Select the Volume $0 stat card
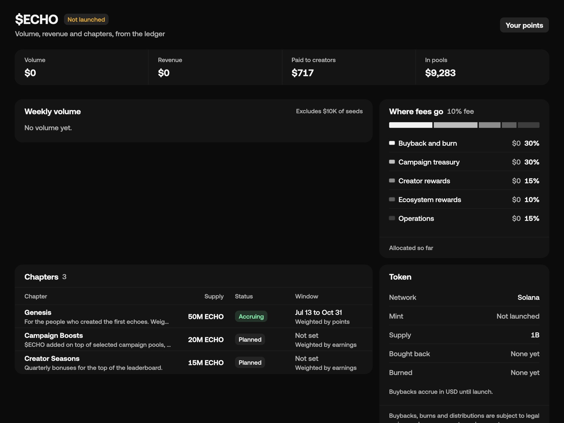This screenshot has height=423, width=564. [x=82, y=67]
